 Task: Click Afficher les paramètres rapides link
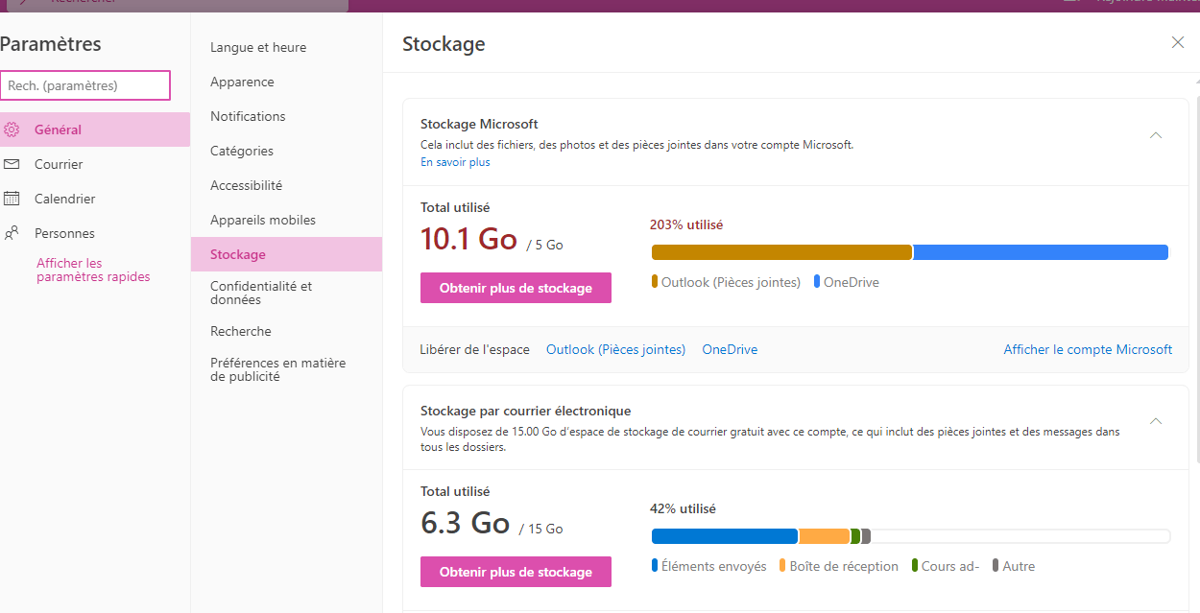pos(93,270)
